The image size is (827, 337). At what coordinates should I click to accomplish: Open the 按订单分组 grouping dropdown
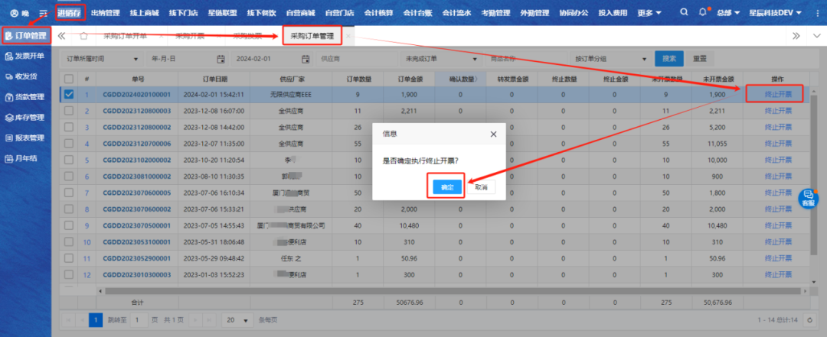(x=608, y=58)
